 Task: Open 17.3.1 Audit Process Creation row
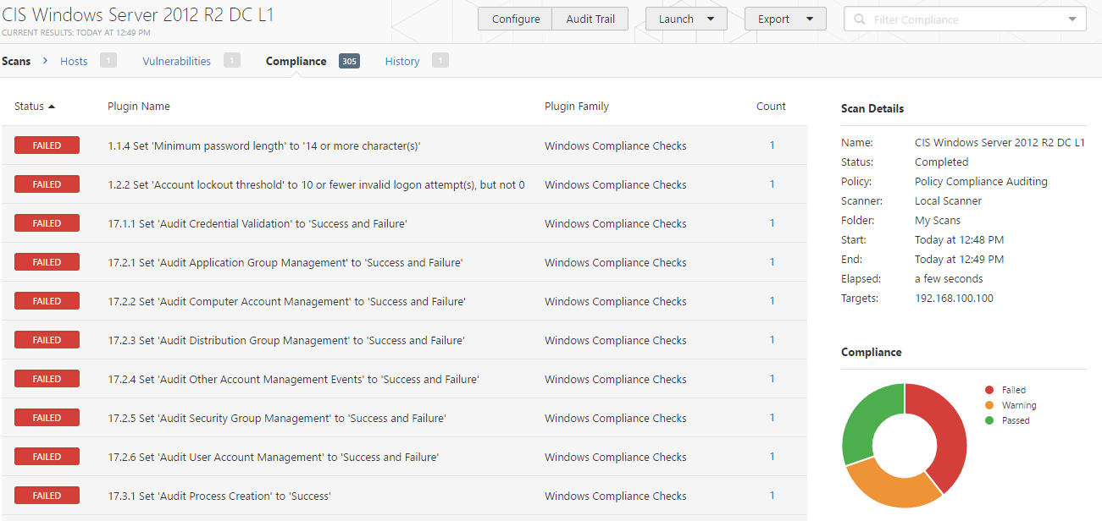[404, 496]
